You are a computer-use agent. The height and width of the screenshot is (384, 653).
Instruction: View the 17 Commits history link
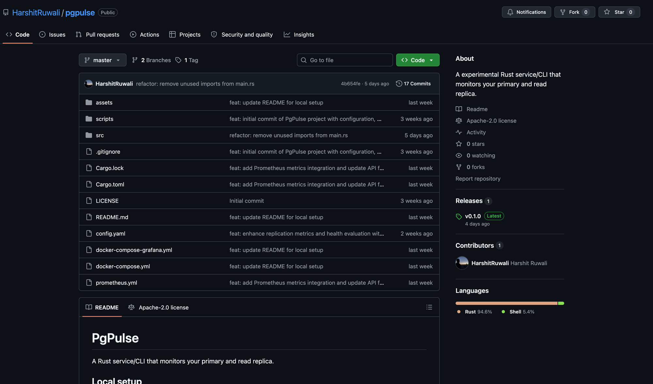pyautogui.click(x=413, y=84)
